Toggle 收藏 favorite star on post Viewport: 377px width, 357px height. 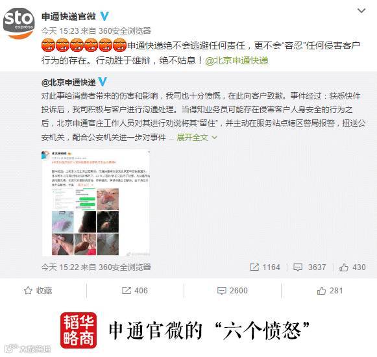[x=38, y=291]
